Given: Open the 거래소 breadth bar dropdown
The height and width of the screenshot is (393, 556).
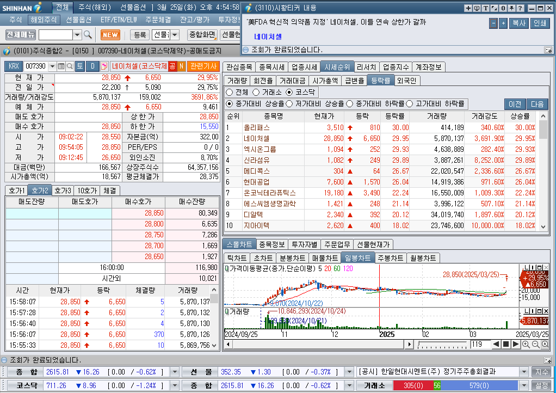Looking at the screenshot, I should (x=524, y=385).
